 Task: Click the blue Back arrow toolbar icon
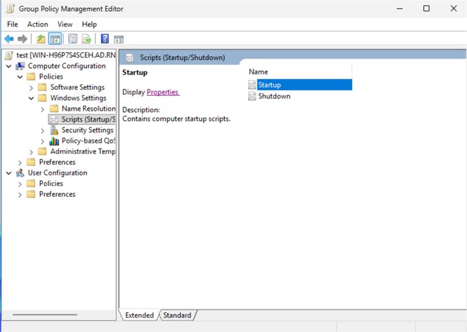tap(9, 39)
